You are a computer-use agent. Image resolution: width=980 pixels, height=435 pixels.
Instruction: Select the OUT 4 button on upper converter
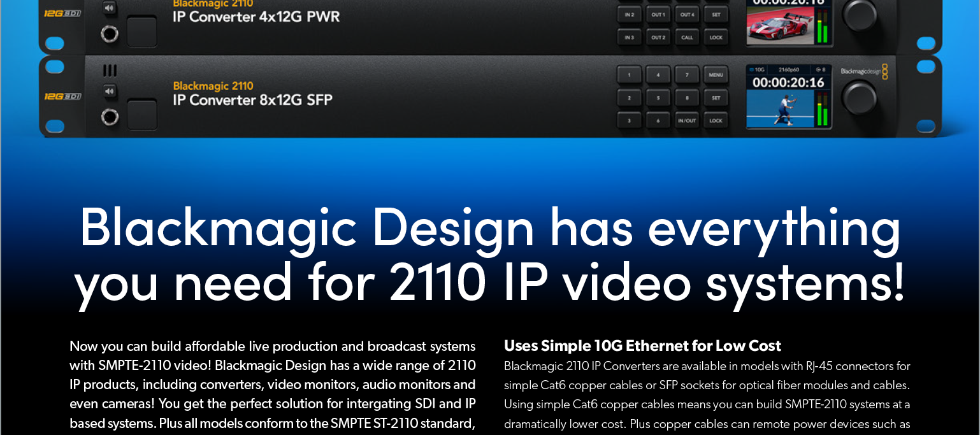[x=687, y=15]
